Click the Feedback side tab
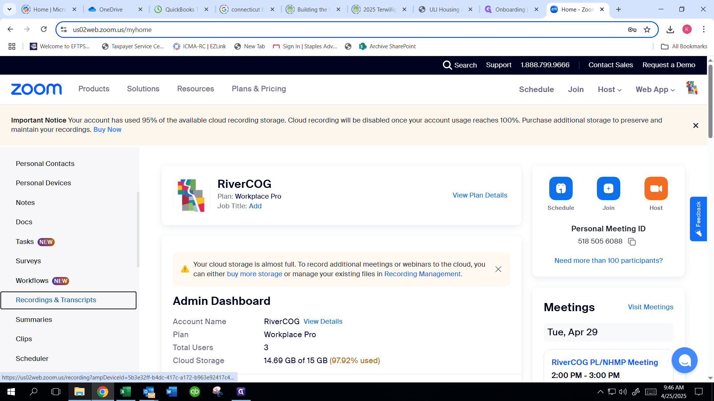Screen dimensions: 714x401 pos(698,219)
